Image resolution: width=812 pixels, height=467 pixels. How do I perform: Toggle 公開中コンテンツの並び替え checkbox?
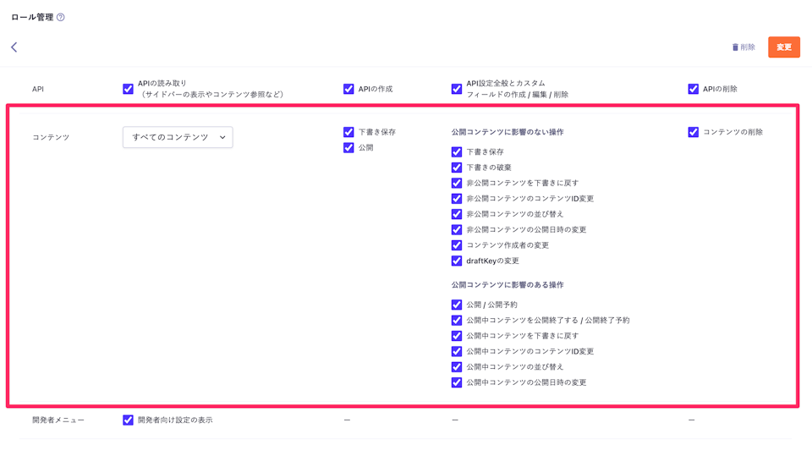point(457,367)
